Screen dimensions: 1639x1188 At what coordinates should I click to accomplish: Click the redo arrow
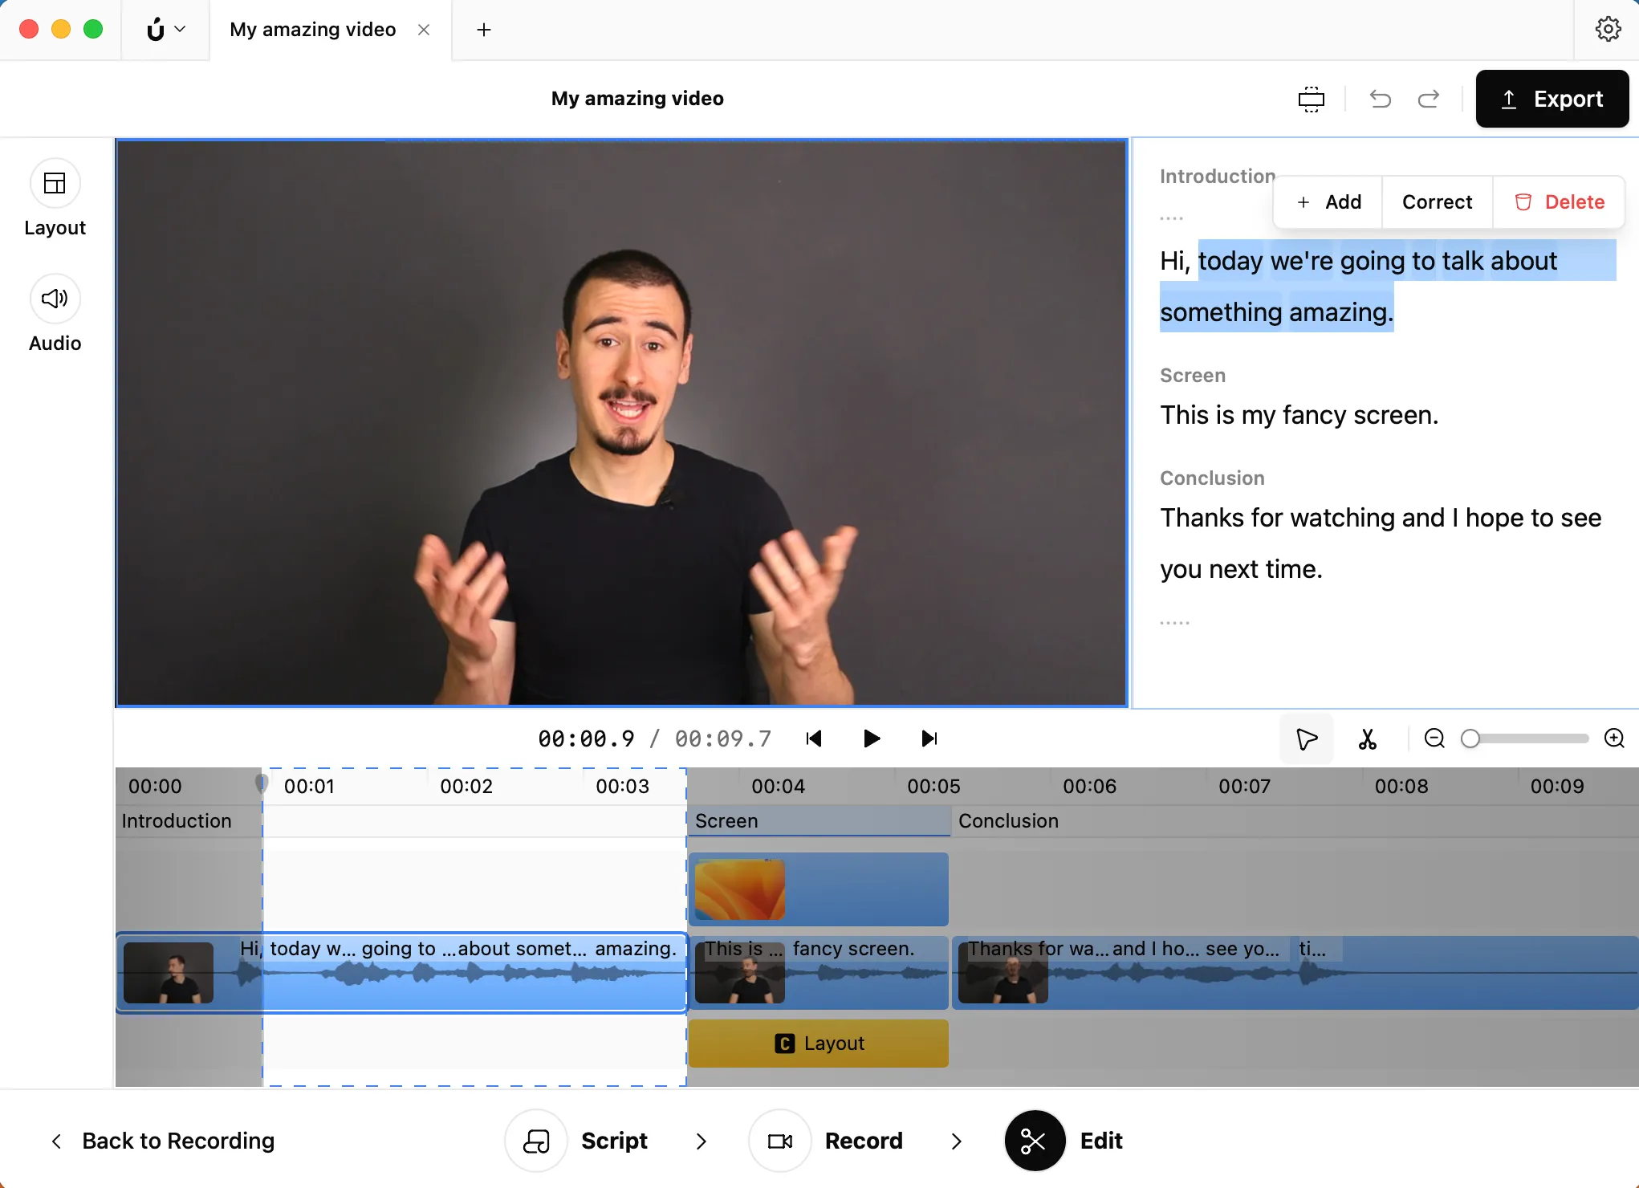pyautogui.click(x=1429, y=99)
